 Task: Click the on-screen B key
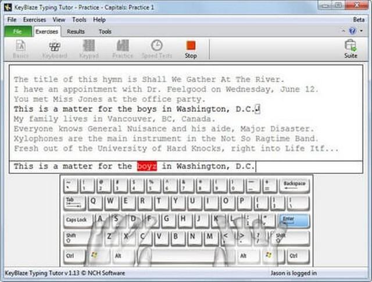click(178, 238)
